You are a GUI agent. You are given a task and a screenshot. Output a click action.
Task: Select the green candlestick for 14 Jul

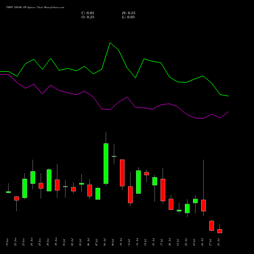point(139,182)
